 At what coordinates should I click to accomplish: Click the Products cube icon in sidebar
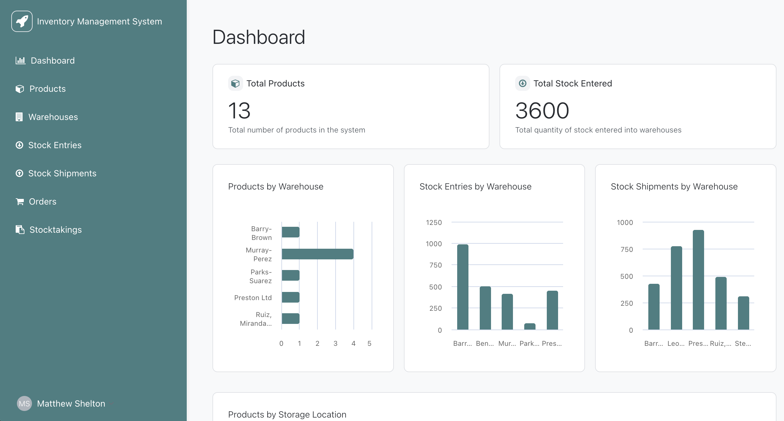(x=20, y=89)
